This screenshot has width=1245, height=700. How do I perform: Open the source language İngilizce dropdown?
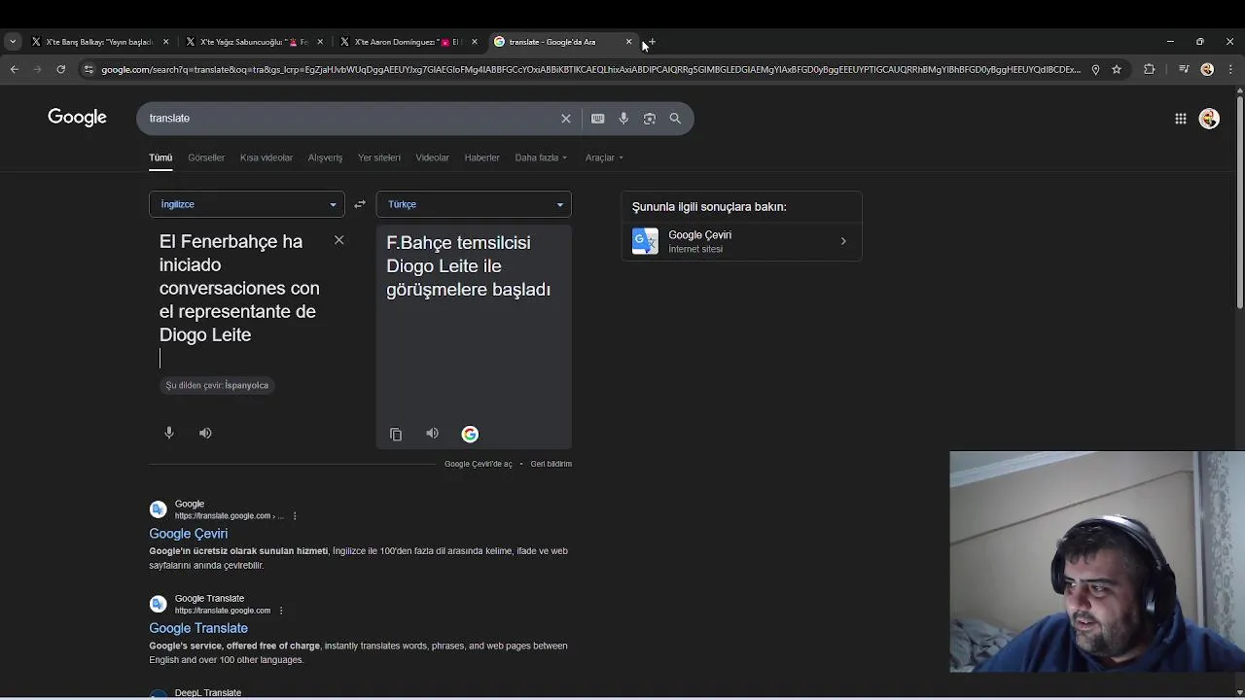[247, 204]
